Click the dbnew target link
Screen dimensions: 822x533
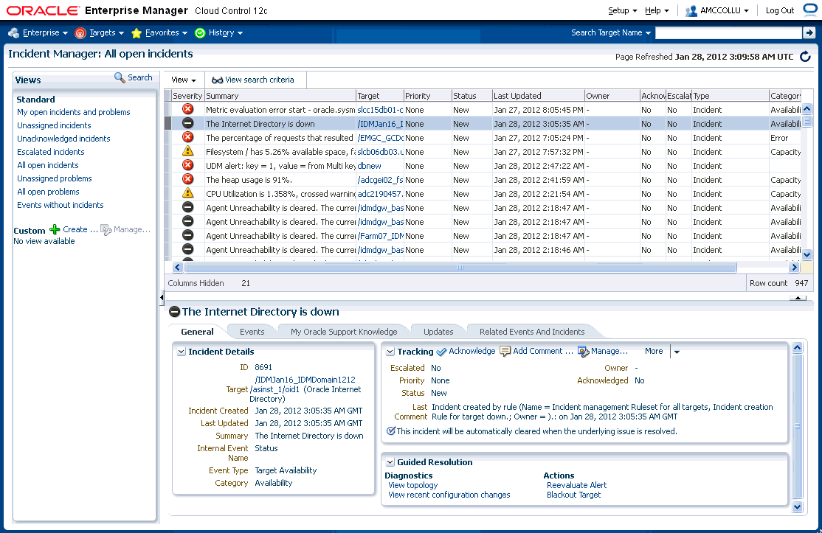coord(369,166)
